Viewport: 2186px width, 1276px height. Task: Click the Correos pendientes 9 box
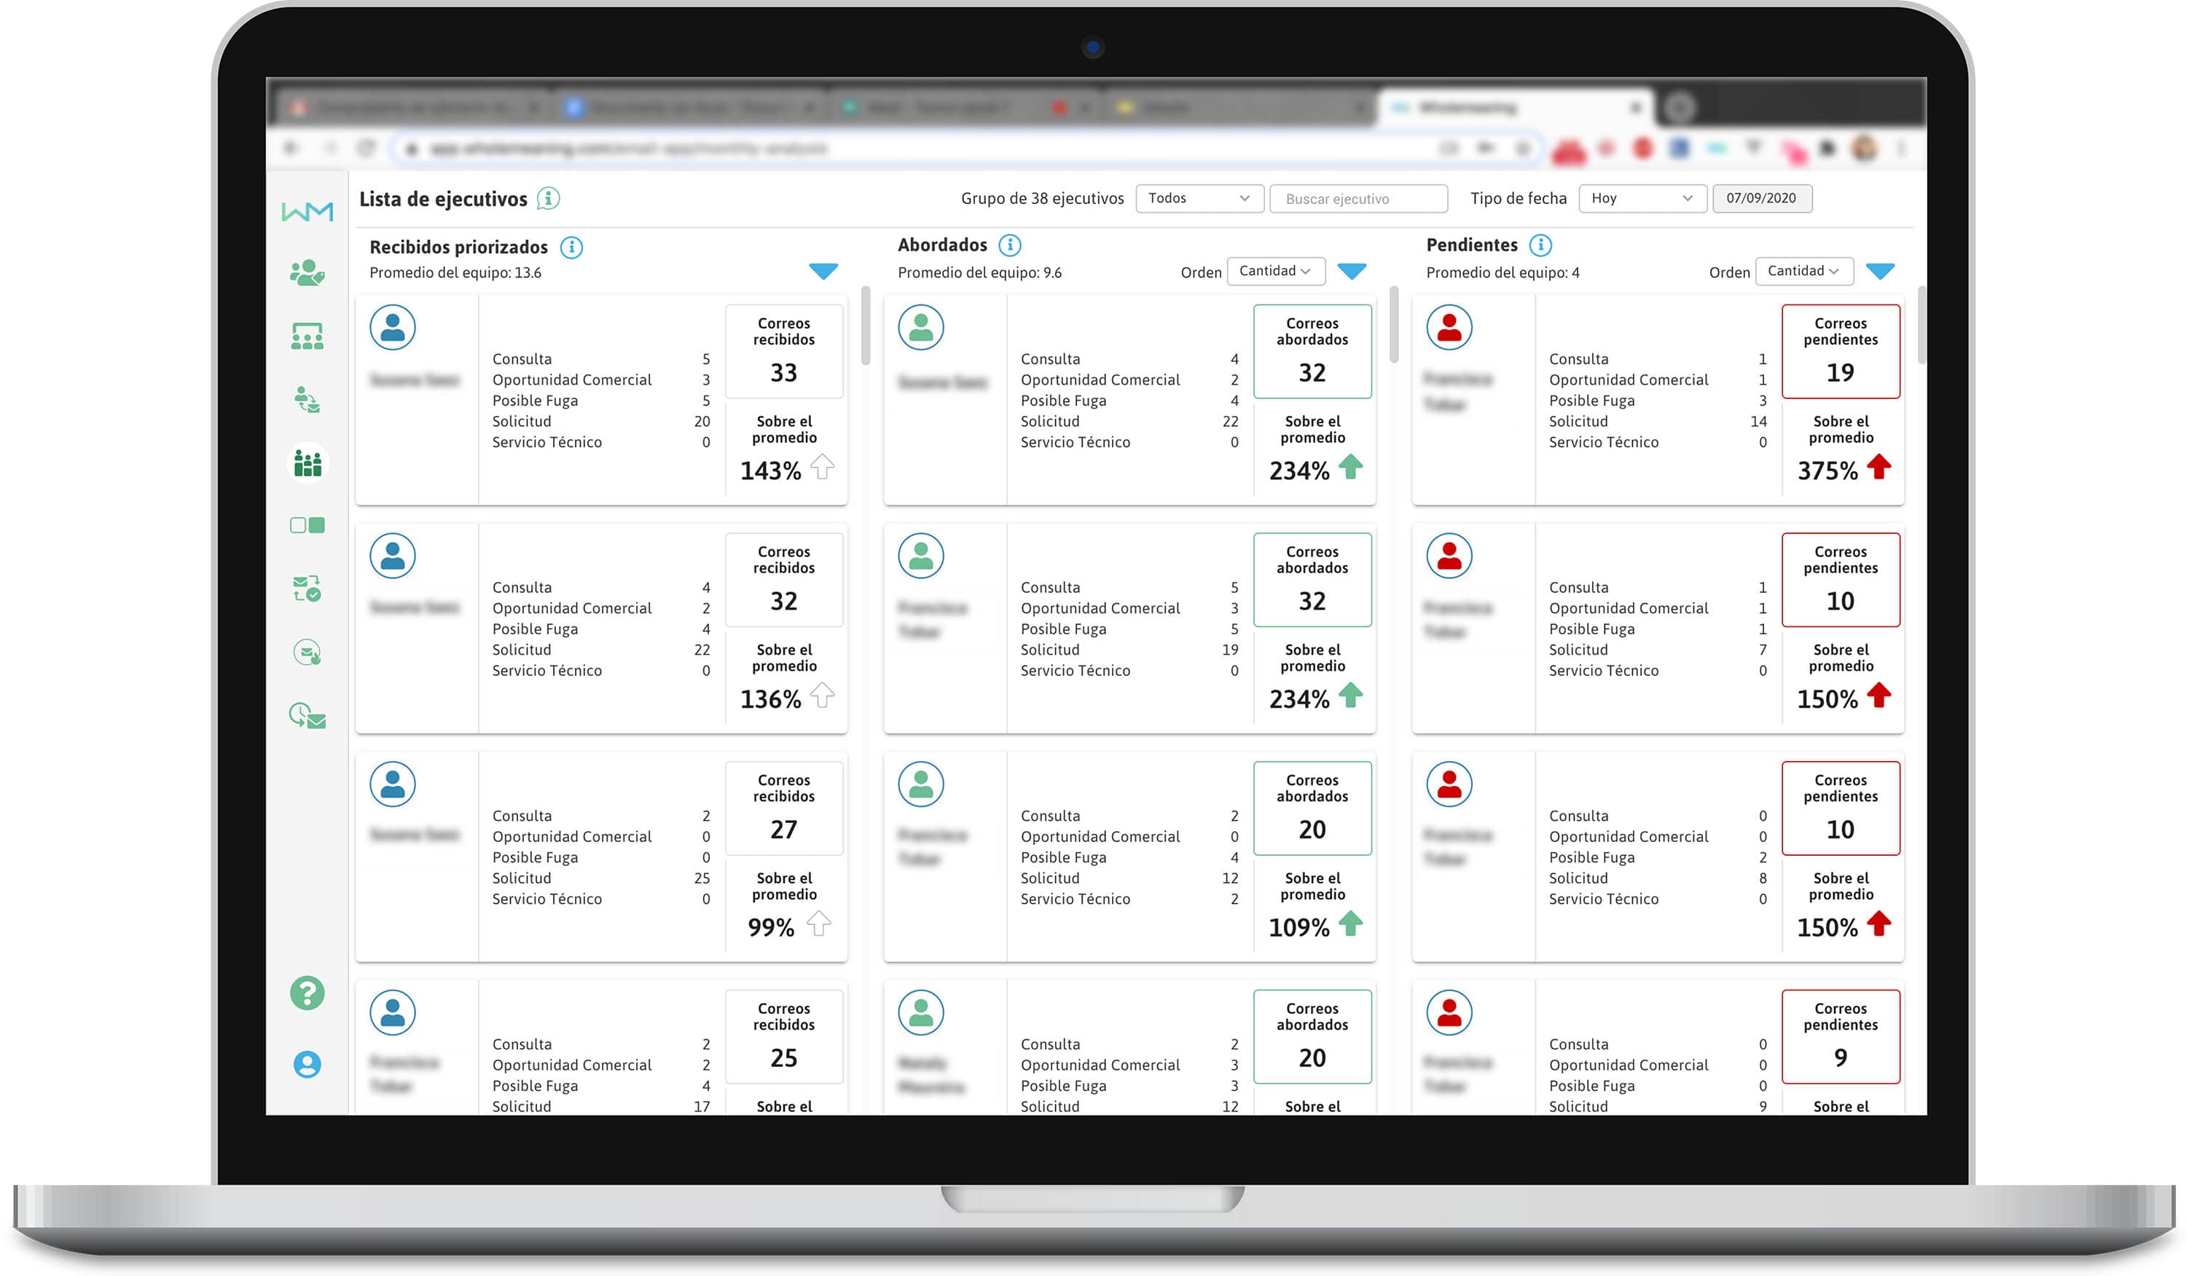point(1841,1037)
